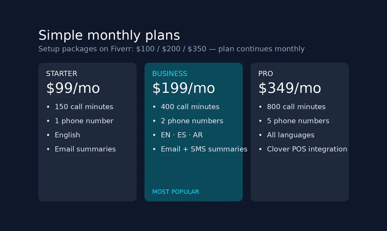Select the Starter plan title
The width and height of the screenshot is (387, 231).
coord(62,74)
